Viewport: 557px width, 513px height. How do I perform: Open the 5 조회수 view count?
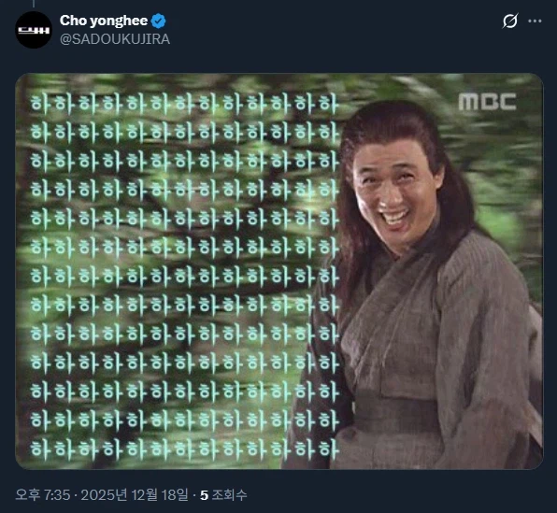tap(223, 495)
